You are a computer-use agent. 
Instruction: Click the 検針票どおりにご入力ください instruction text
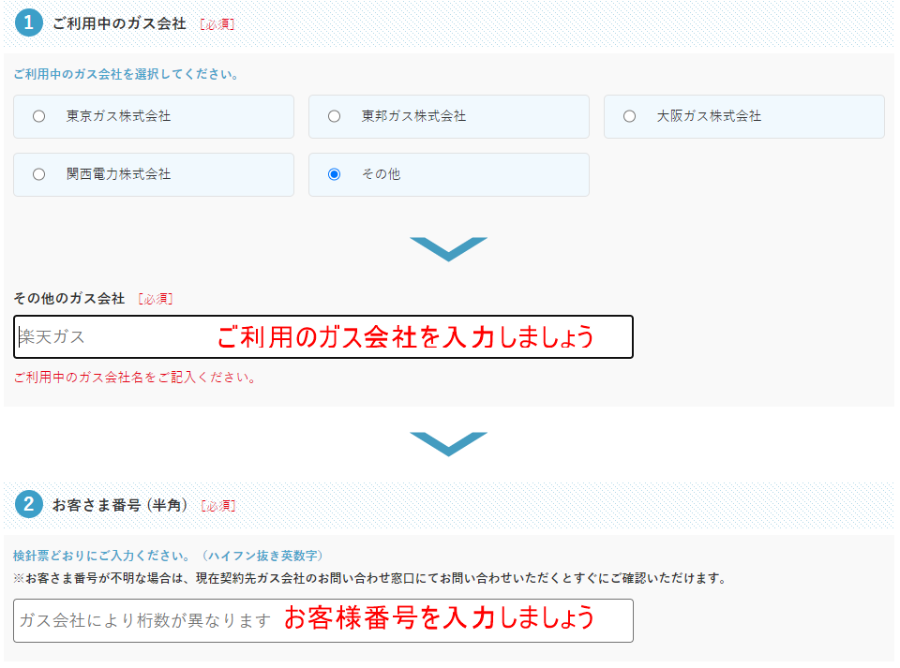click(168, 556)
